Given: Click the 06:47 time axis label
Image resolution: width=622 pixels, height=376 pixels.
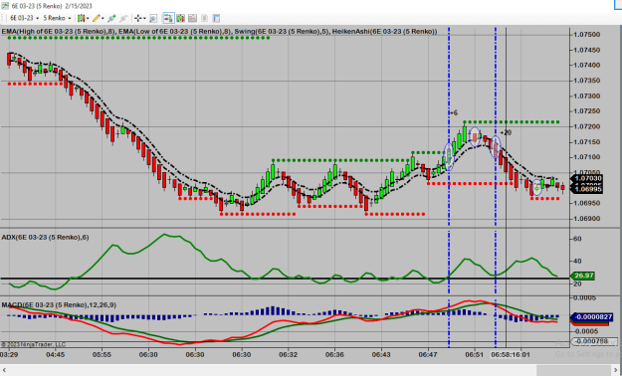Looking at the screenshot, I should click(x=428, y=354).
